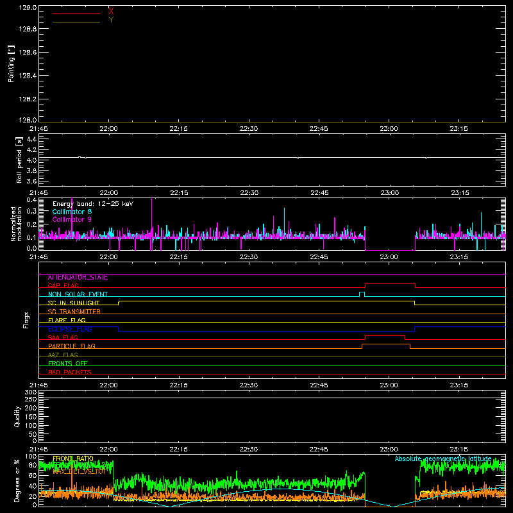Click the dim olive flag label above FRONTS_OFF
Viewport: 513px width, 513px height.
coord(63,355)
